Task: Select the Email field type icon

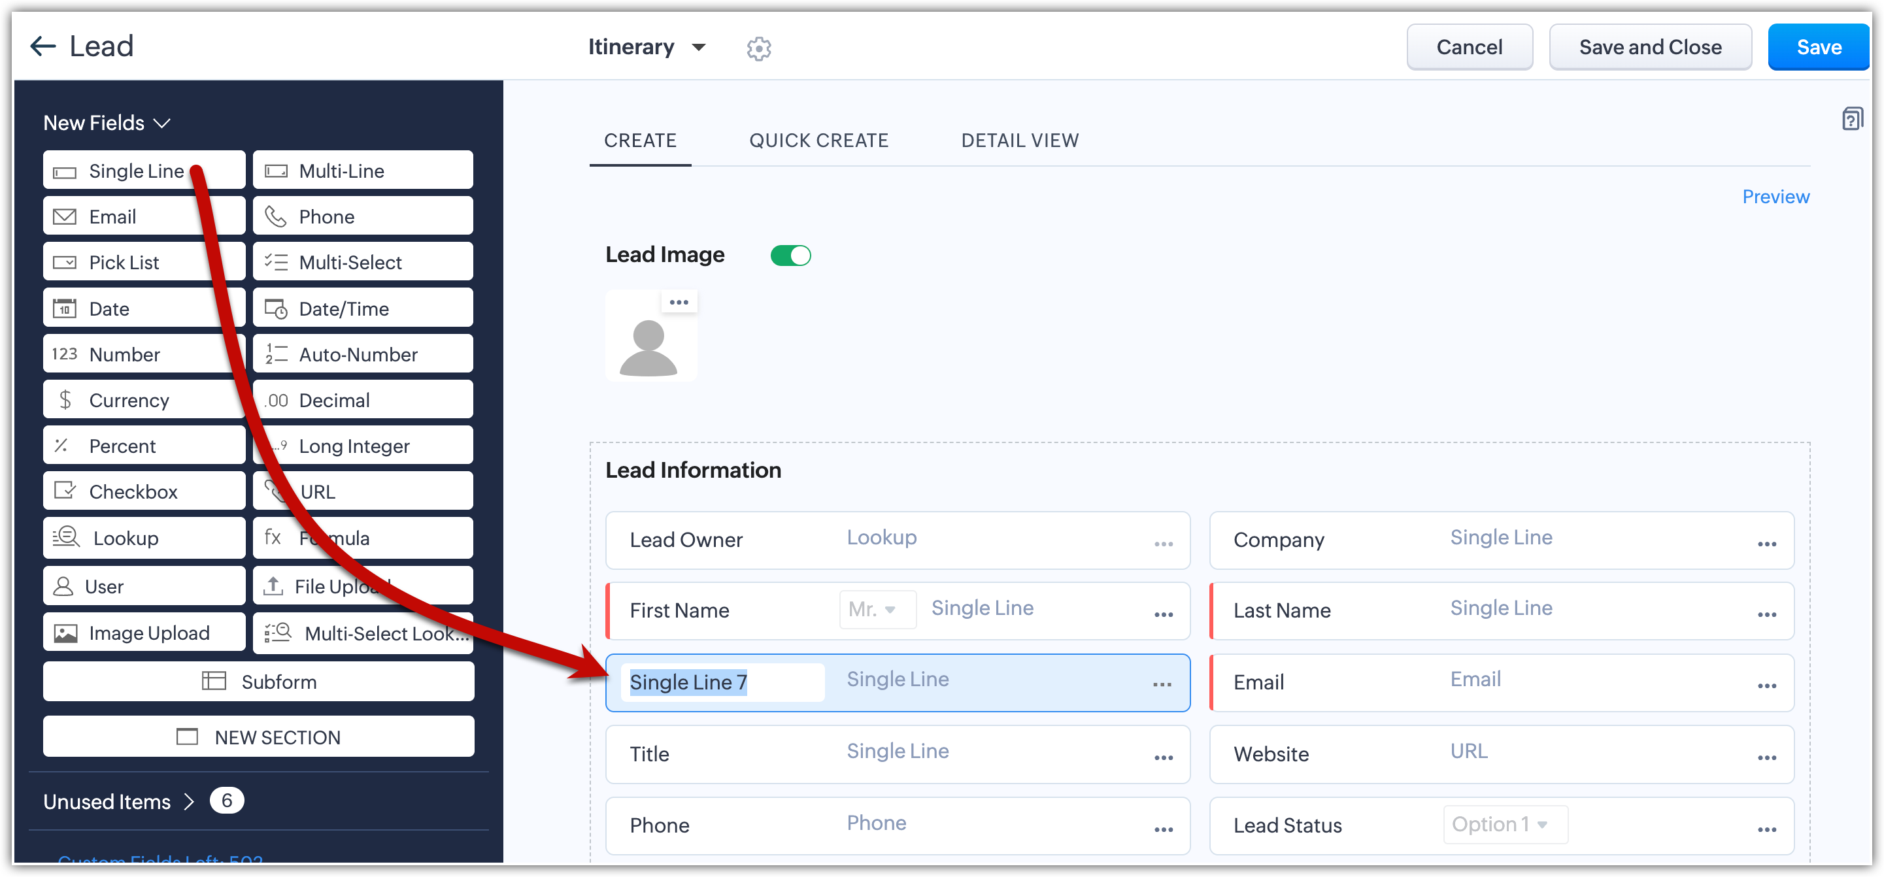Action: pyautogui.click(x=65, y=217)
